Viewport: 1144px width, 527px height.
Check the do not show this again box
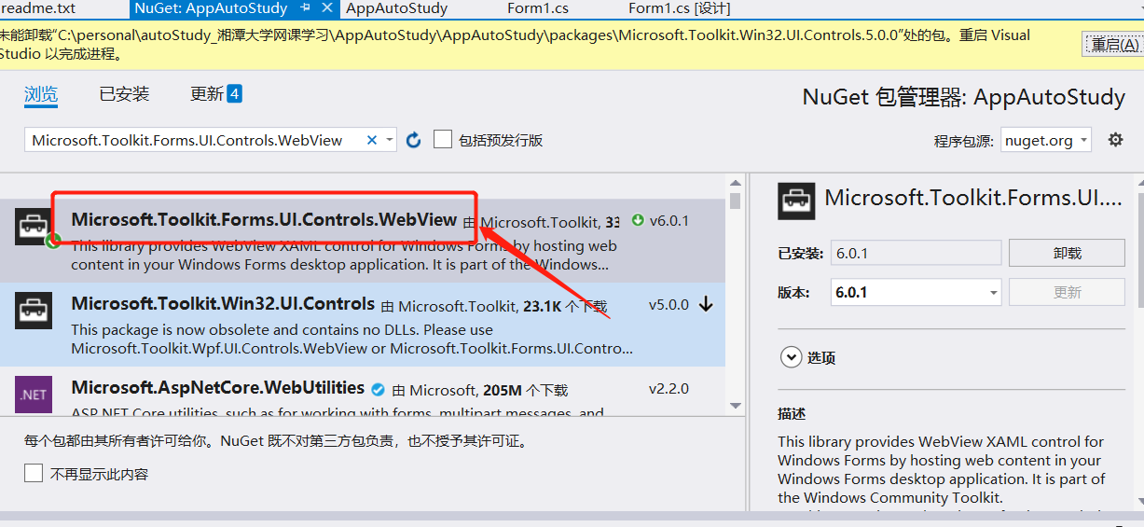pos(34,474)
